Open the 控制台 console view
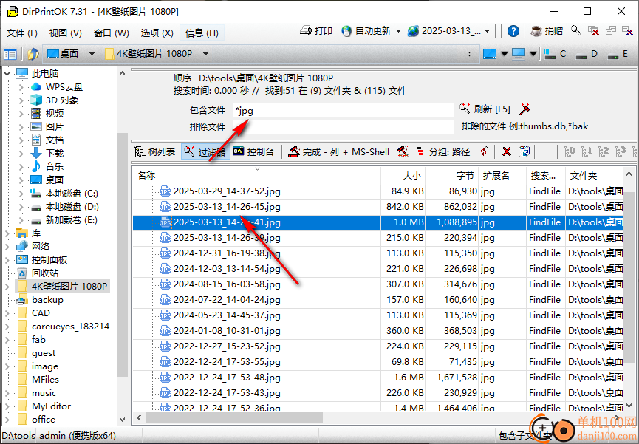 coord(253,151)
